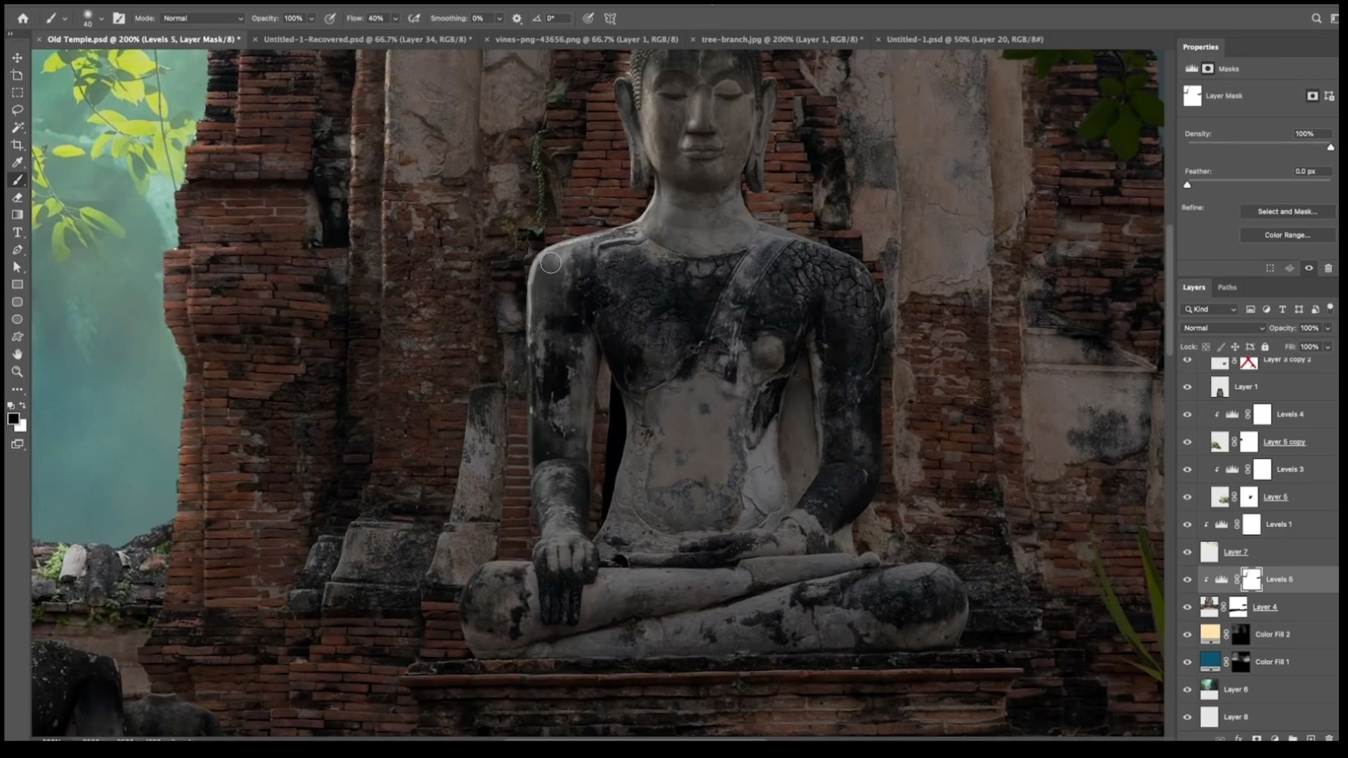Click the Select and Mask button
Screen dimensions: 1348x758
tap(1287, 211)
